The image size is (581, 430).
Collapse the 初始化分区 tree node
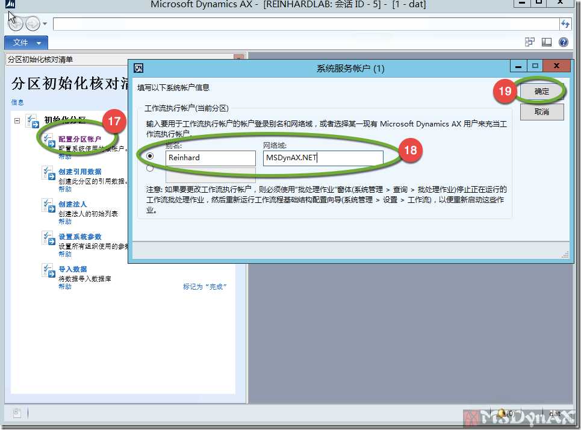click(17, 121)
